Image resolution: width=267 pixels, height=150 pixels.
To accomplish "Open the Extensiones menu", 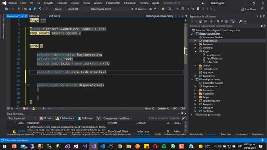I will (130, 3).
